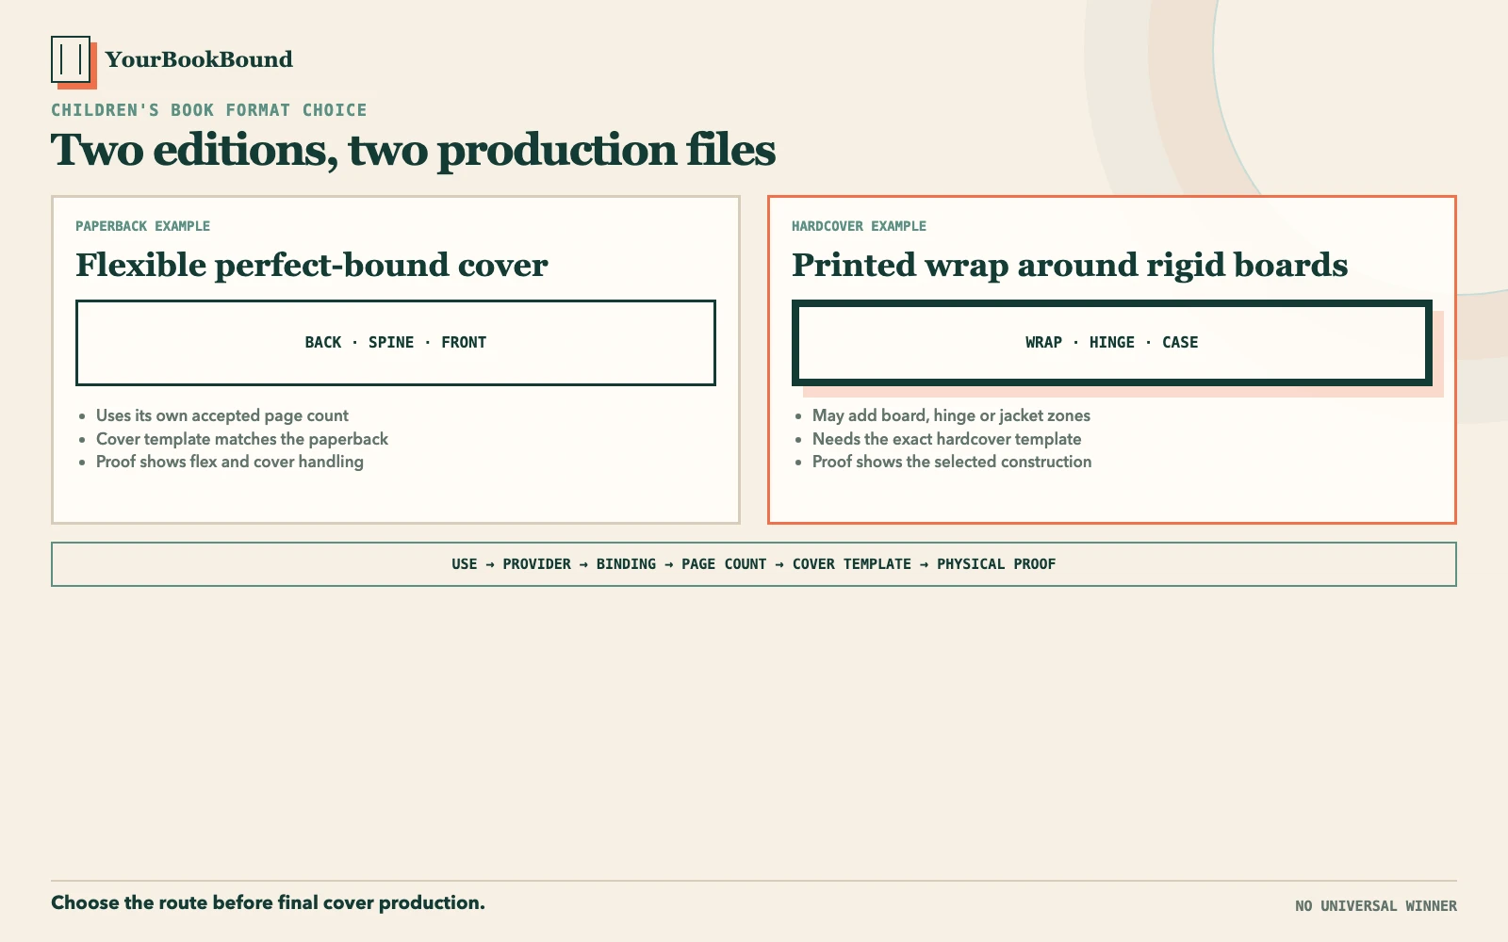Image resolution: width=1508 pixels, height=942 pixels.
Task: Click the BACK · SPINE · FRONT diagram
Action: (396, 343)
